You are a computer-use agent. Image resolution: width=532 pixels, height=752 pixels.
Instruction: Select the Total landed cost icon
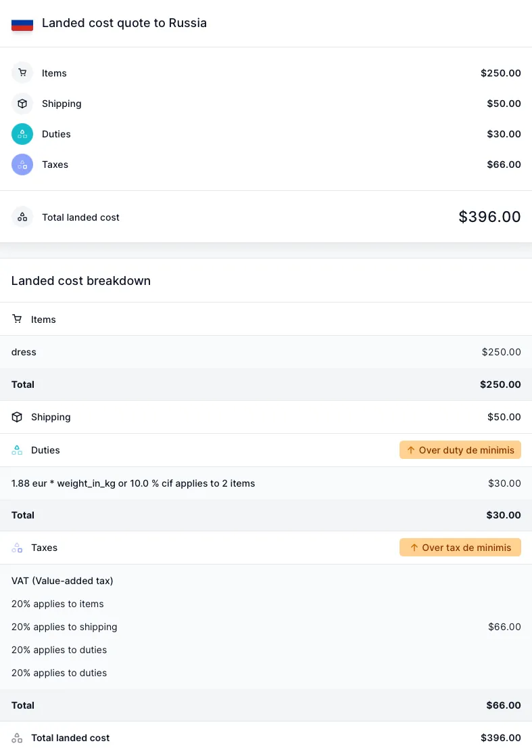pyautogui.click(x=22, y=217)
